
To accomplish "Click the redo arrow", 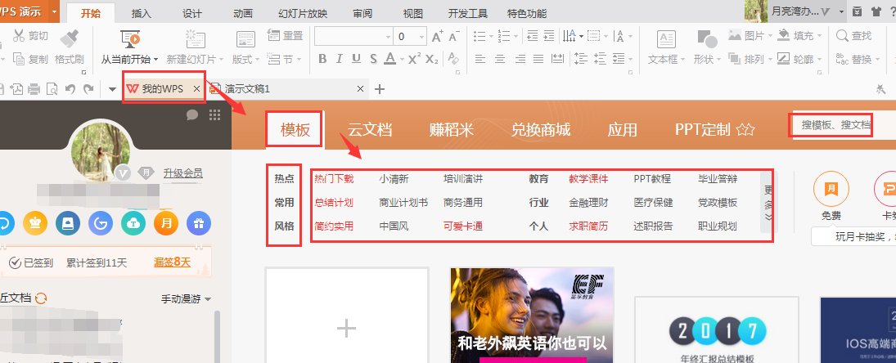I will (x=88, y=89).
